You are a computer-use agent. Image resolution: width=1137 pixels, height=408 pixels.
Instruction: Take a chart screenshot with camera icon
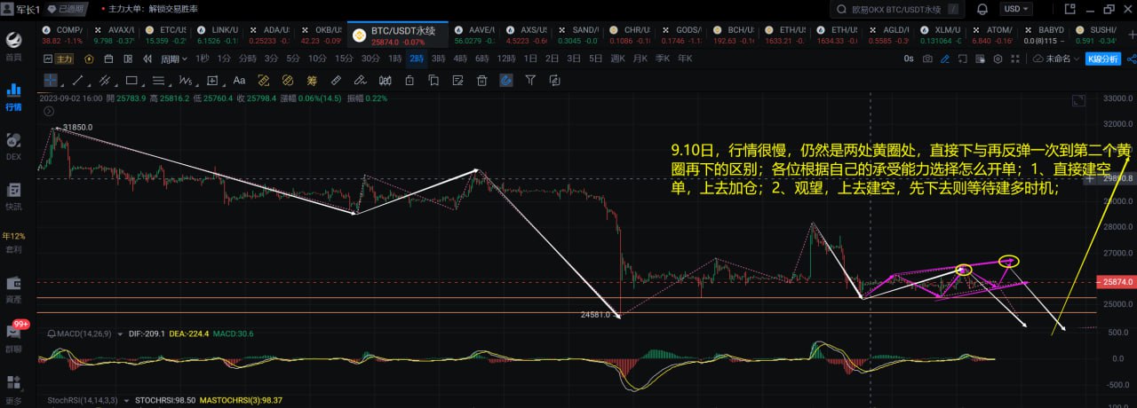point(927,59)
